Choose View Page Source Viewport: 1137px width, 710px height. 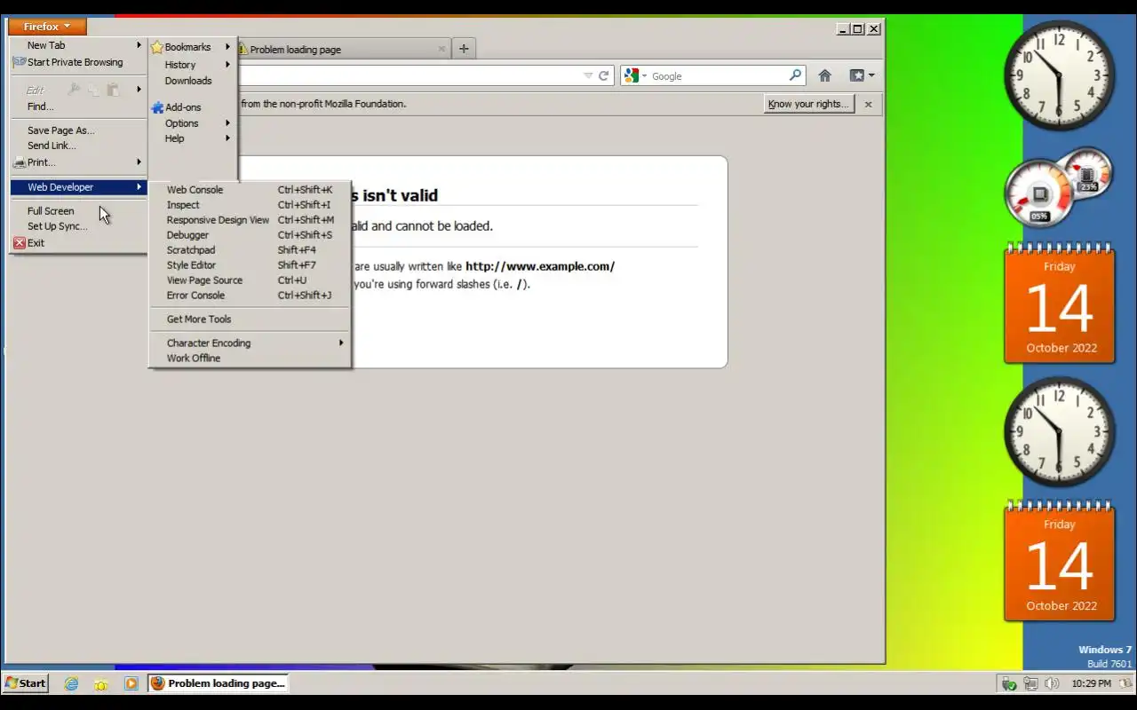click(x=250, y=280)
